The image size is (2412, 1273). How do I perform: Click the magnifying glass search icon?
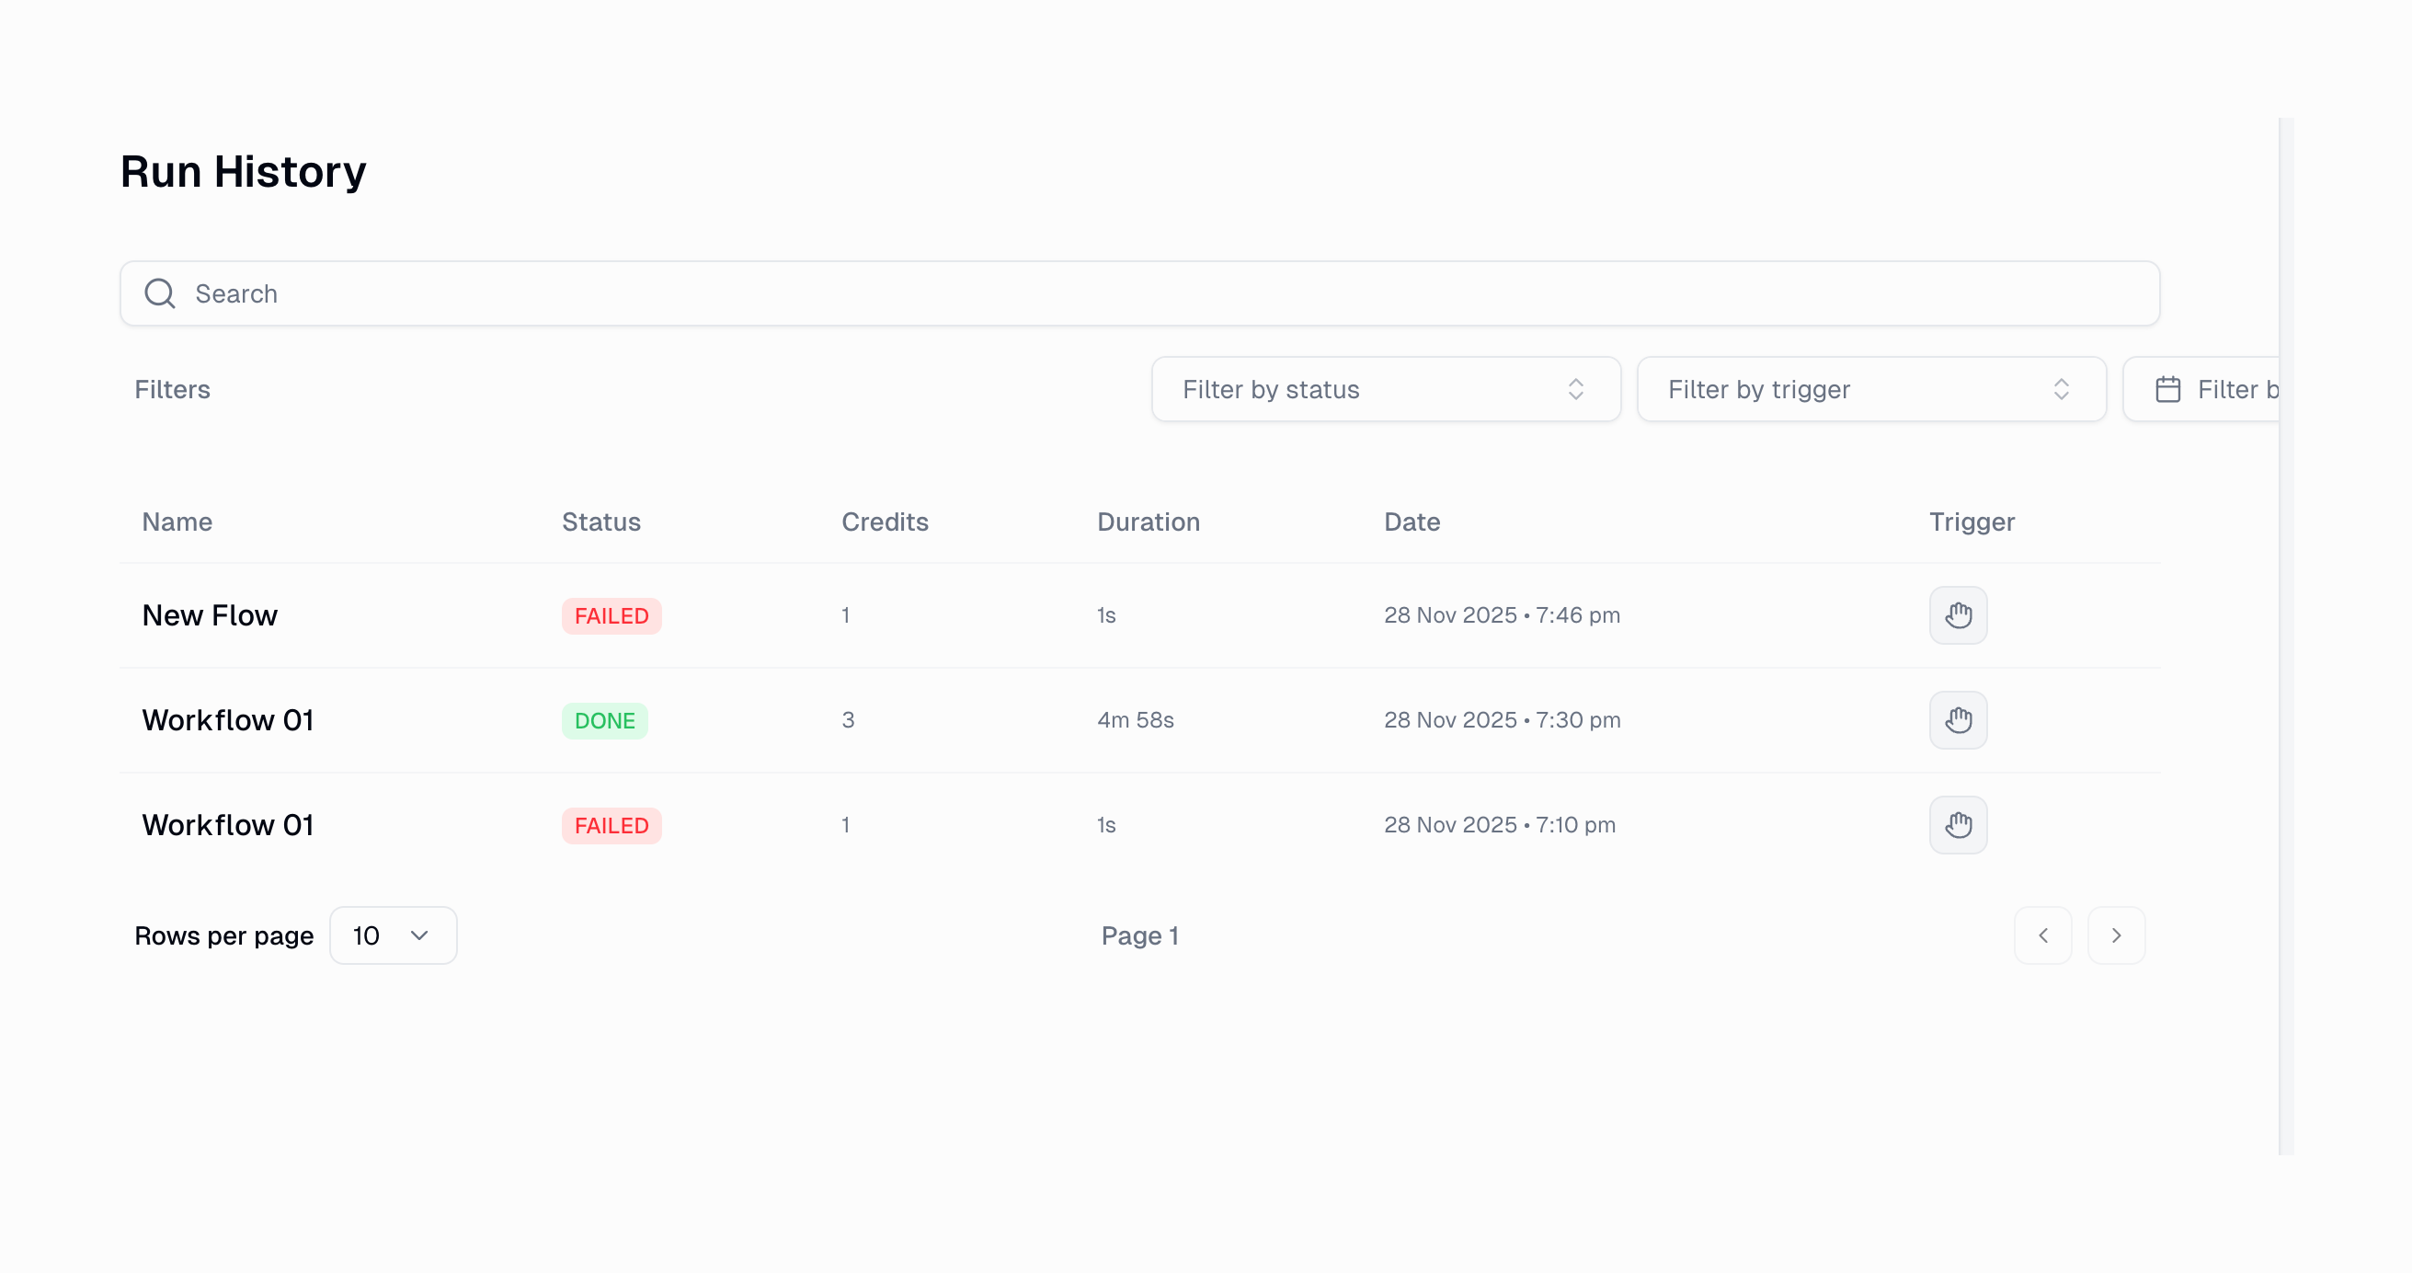160,293
